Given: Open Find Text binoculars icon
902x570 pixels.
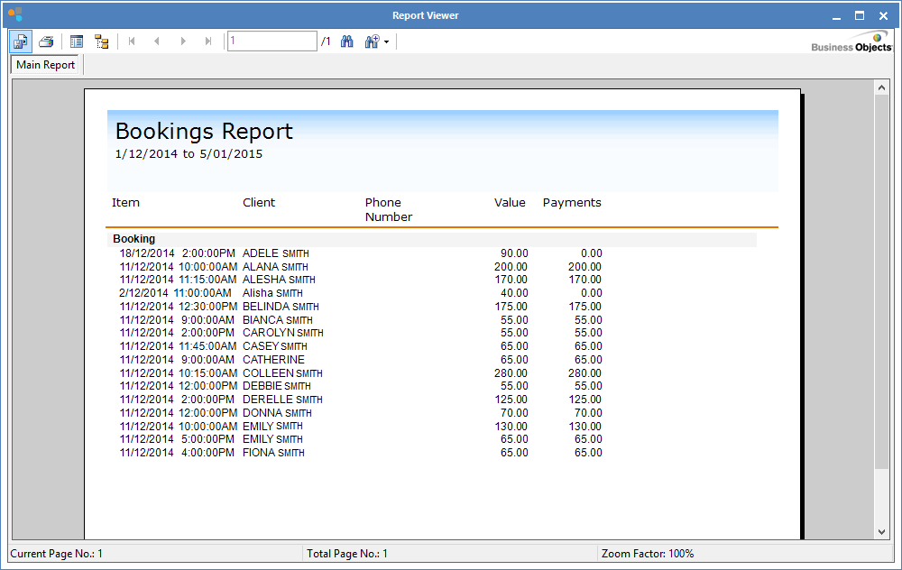Looking at the screenshot, I should [x=346, y=41].
